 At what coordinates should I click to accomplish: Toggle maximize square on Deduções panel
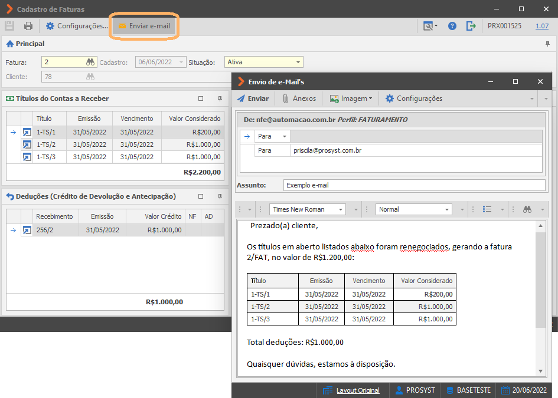point(201,196)
